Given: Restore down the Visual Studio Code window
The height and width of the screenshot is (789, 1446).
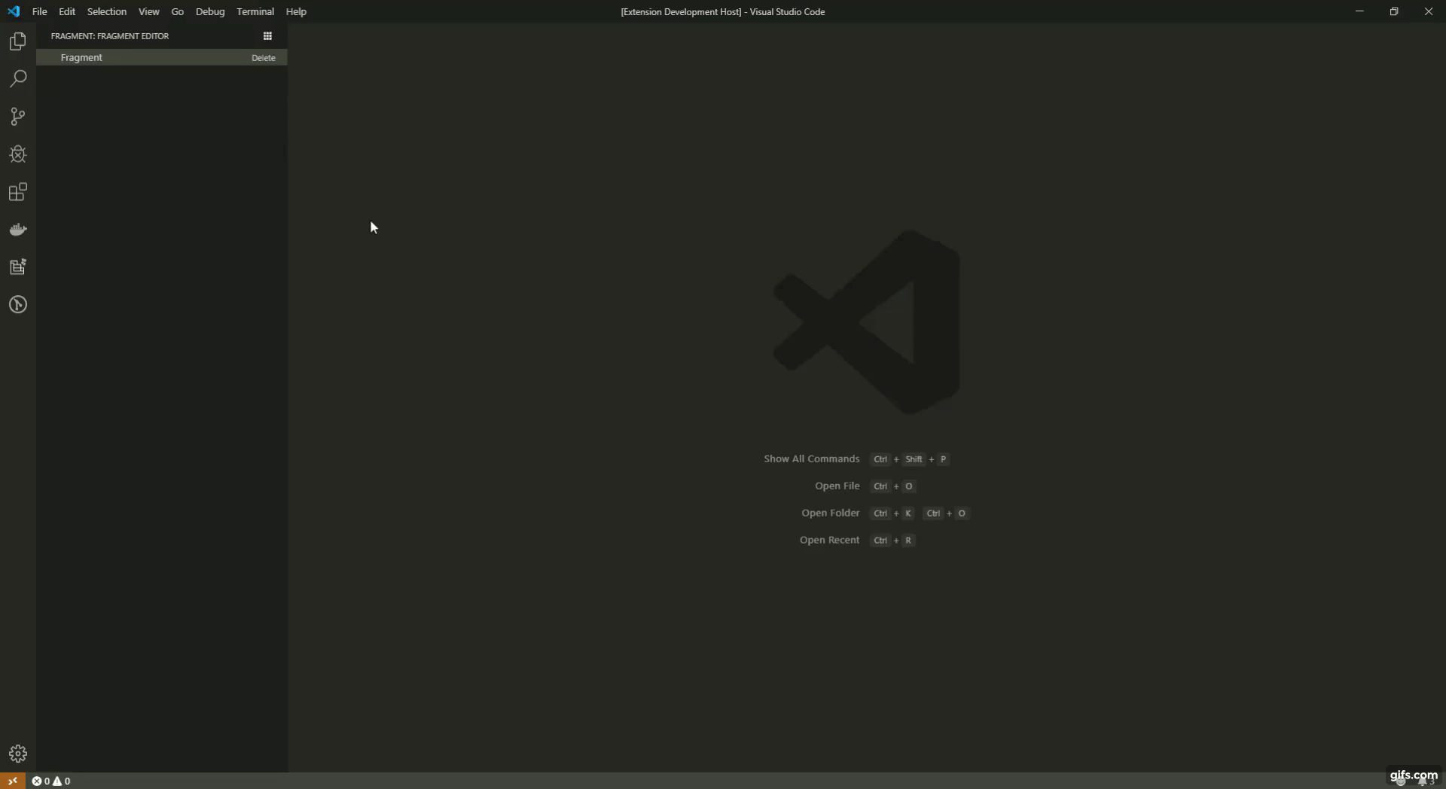Looking at the screenshot, I should pyautogui.click(x=1394, y=11).
